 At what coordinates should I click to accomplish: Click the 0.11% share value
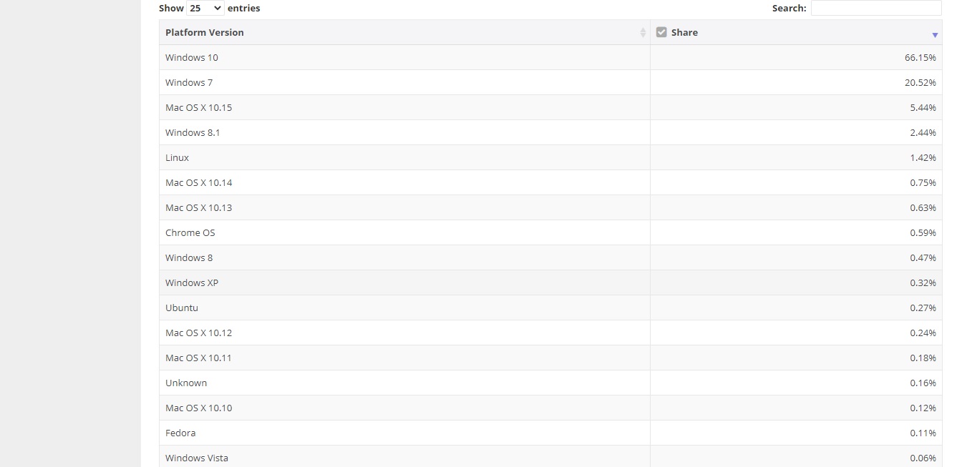(x=923, y=433)
